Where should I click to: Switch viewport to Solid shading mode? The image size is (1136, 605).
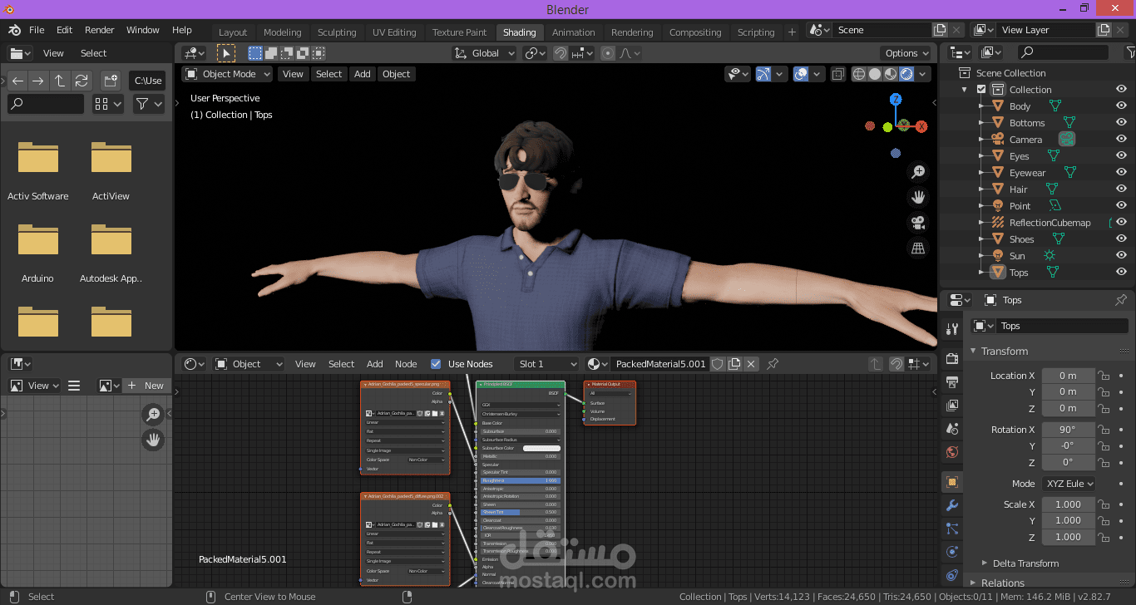874,74
